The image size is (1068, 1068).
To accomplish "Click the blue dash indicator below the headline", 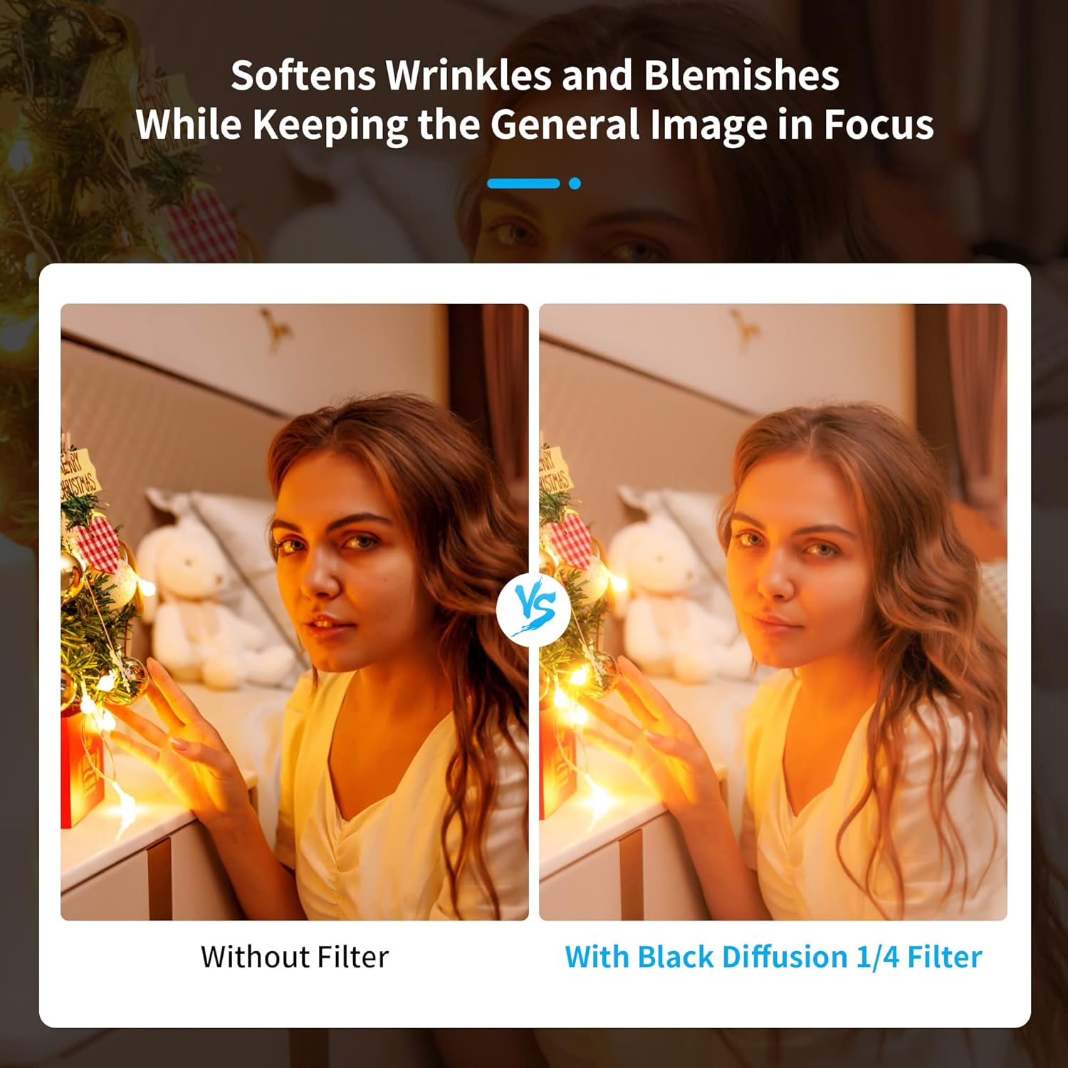I will click(523, 184).
